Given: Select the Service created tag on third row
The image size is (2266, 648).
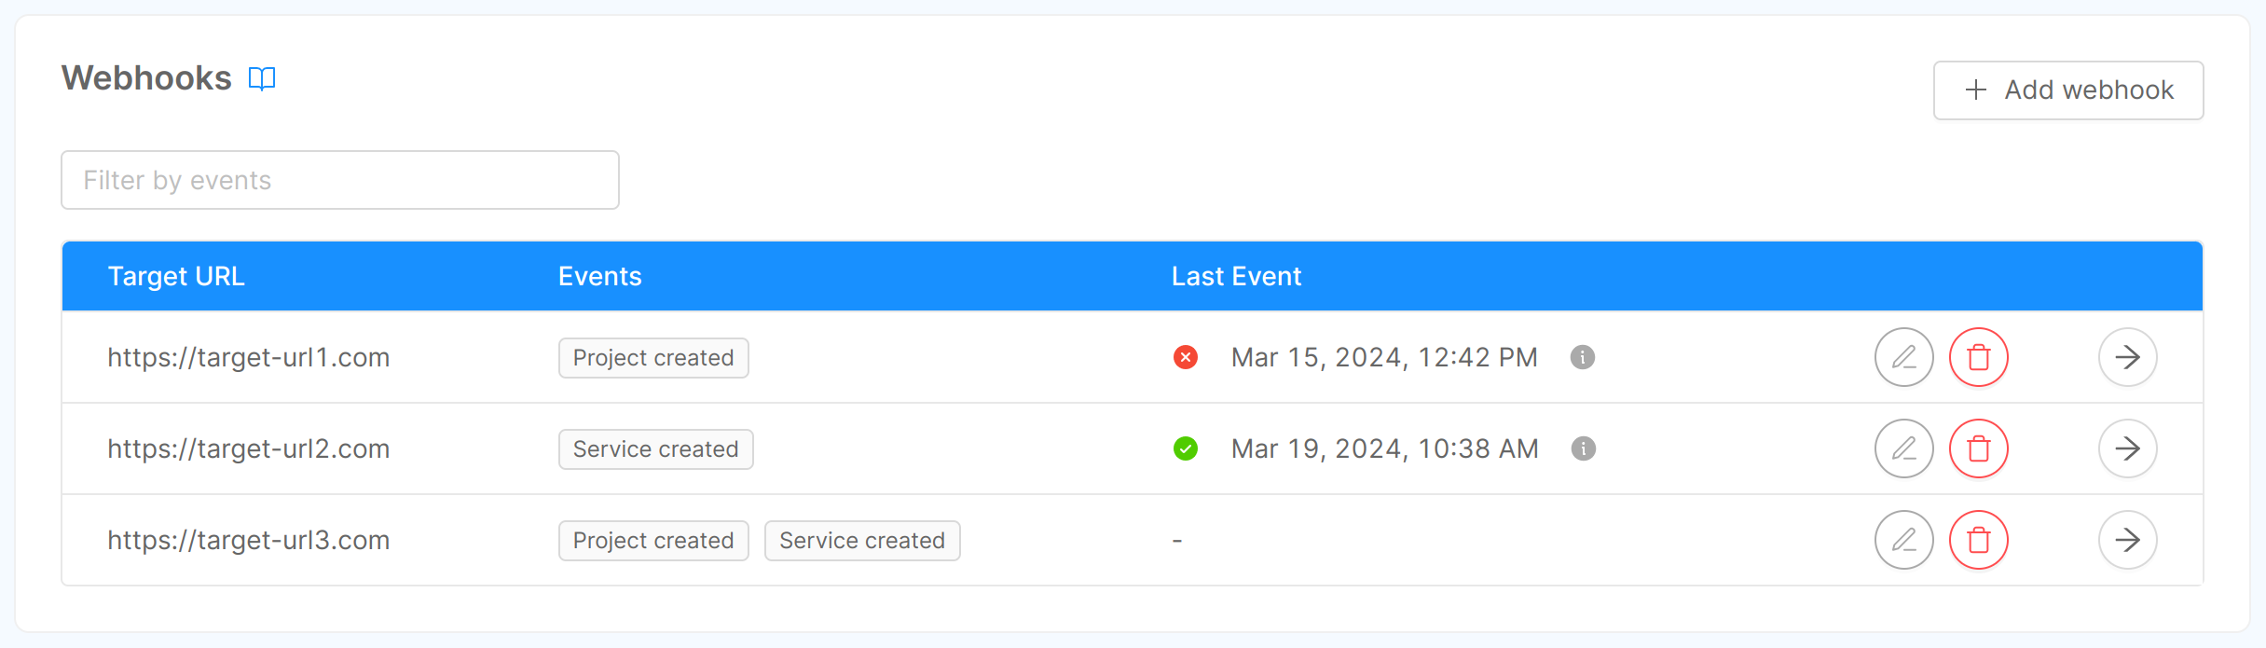Looking at the screenshot, I should (x=861, y=540).
